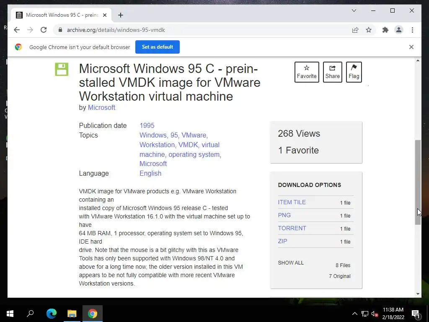Open the English language link
429x322 pixels.
pyautogui.click(x=150, y=173)
